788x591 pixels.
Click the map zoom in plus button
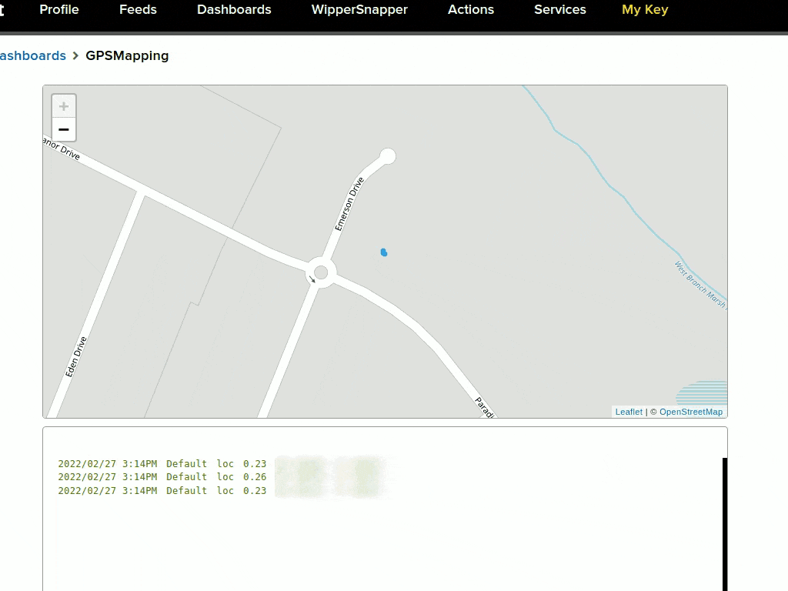(64, 106)
